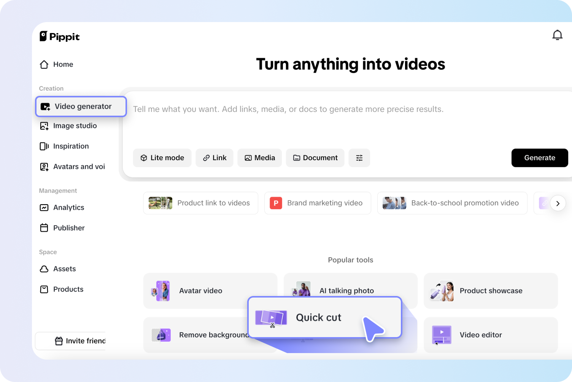Click the Quick cut scissors icon

coord(271,318)
